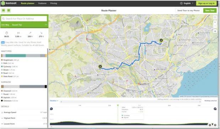Click the search magnifier icon
Image resolution: width=220 pixels, height=129 pixels.
coord(4,19)
